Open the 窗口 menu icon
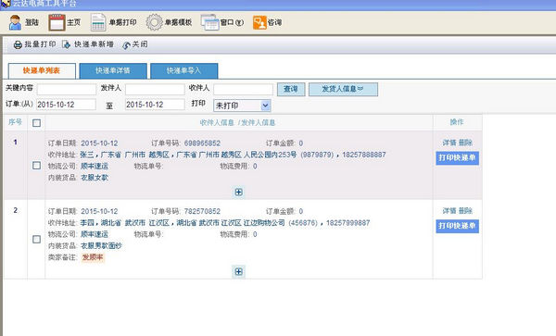The height and width of the screenshot is (336, 556). tap(210, 22)
